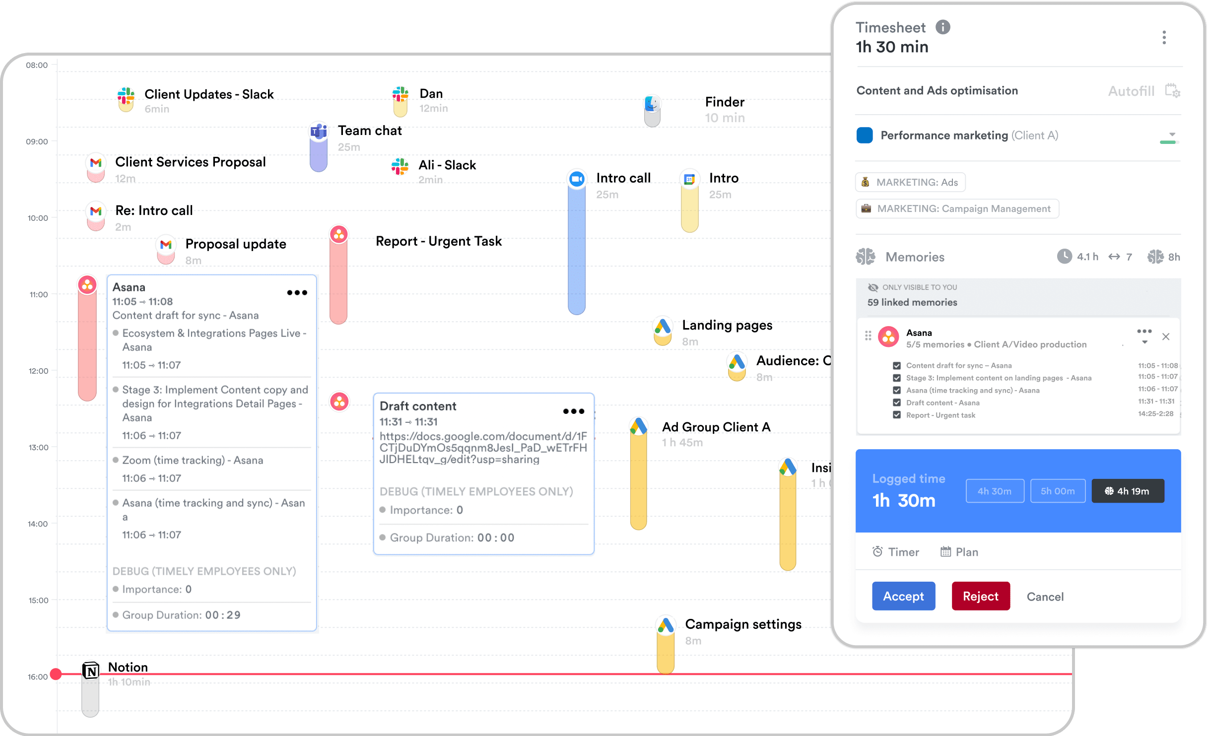Click the Slack icon for Dan

[x=400, y=94]
